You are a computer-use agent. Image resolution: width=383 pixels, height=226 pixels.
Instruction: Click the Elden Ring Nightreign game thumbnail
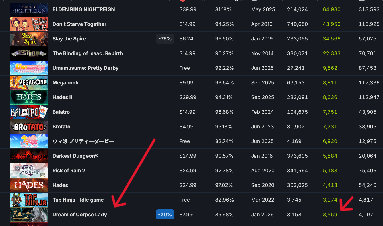[x=29, y=9]
